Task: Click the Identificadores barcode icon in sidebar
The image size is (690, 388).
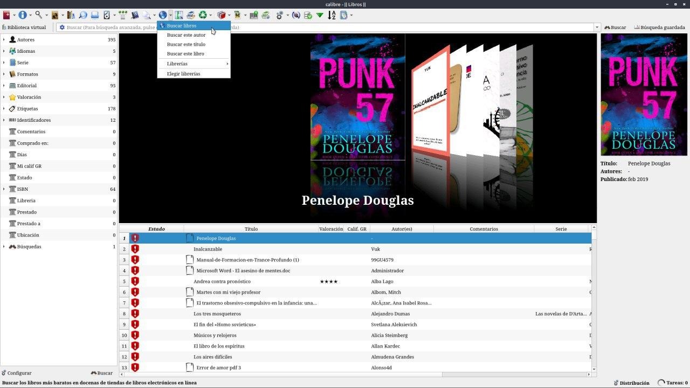Action: click(x=12, y=120)
